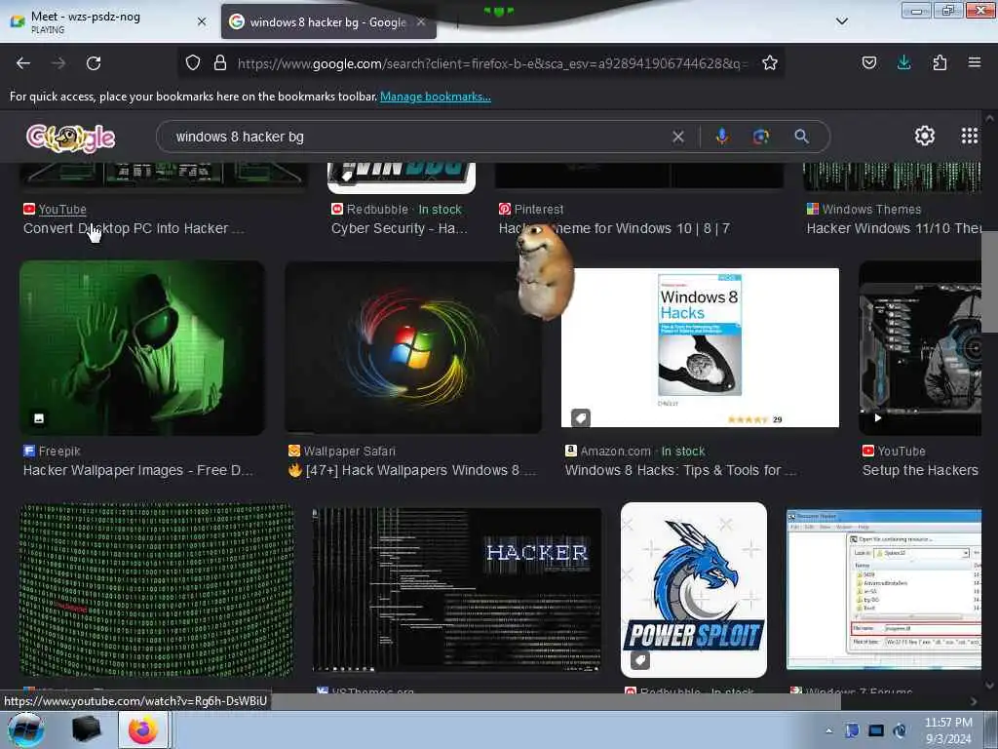Viewport: 998px width, 749px height.
Task: Open Convert Desktop PC Into Hacker result
Action: pos(134,228)
